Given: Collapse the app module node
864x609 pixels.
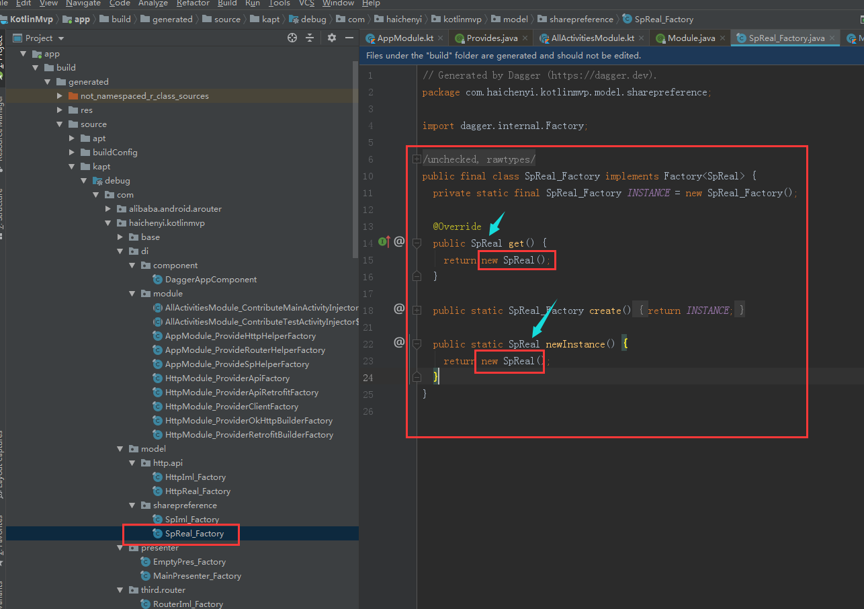Looking at the screenshot, I should (x=24, y=54).
